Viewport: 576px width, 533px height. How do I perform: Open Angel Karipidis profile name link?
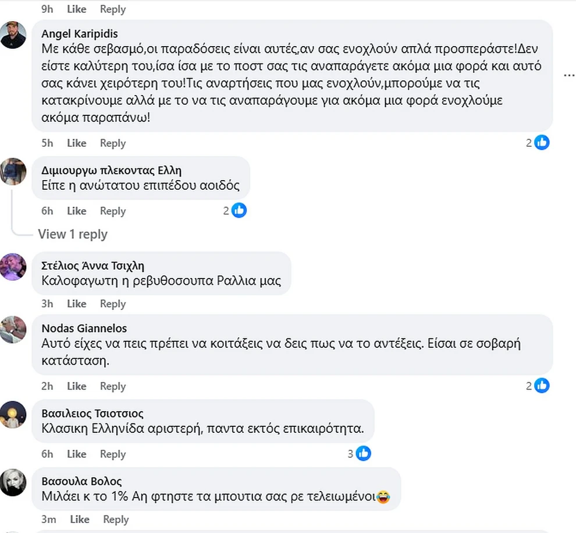click(80, 34)
